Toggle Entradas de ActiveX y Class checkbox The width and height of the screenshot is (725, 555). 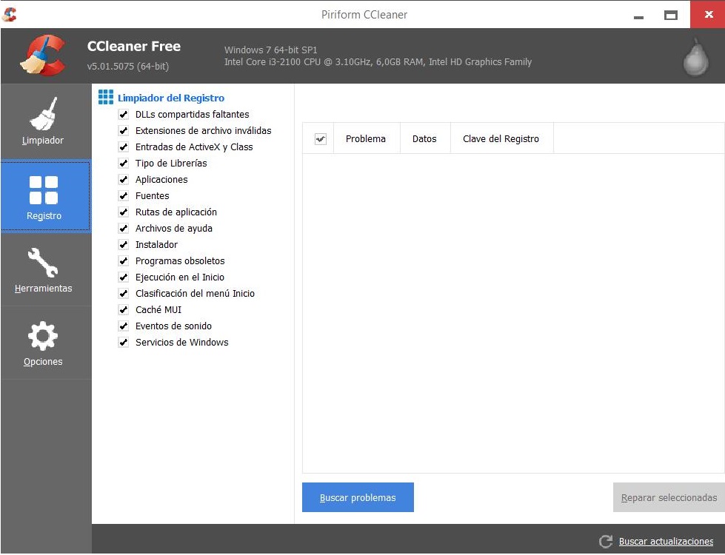point(124,147)
